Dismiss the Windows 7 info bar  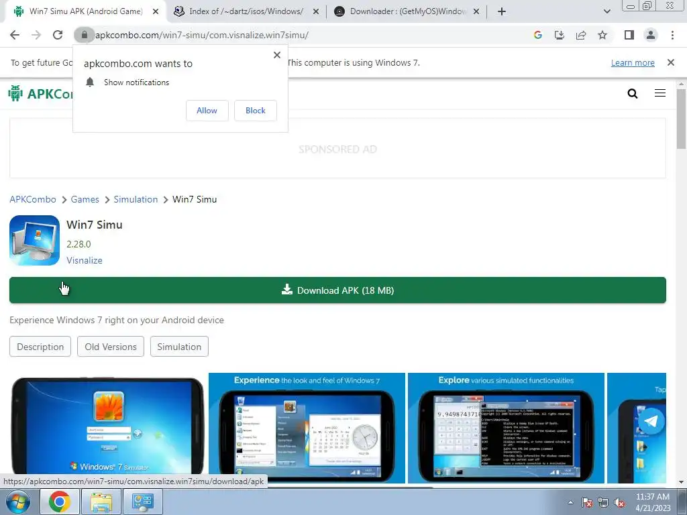click(x=671, y=62)
